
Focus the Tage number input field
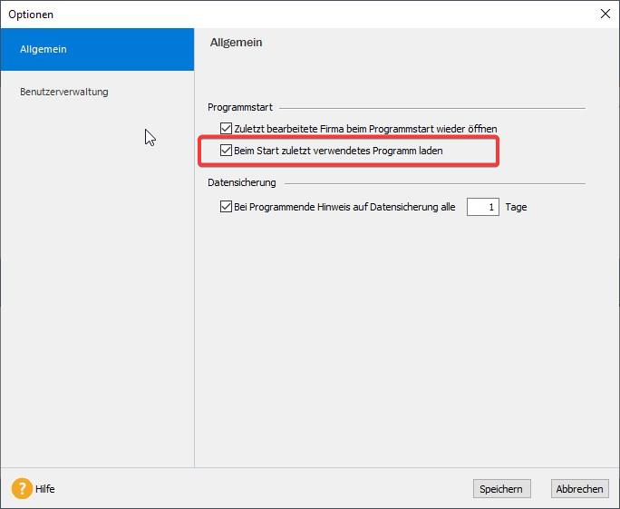pos(482,207)
